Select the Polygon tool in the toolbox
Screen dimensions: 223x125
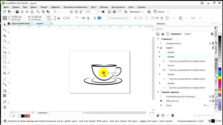(5, 67)
